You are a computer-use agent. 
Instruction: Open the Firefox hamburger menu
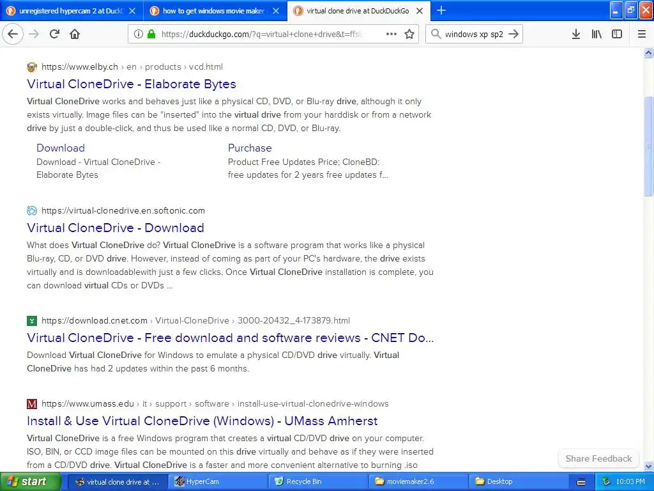tap(641, 34)
